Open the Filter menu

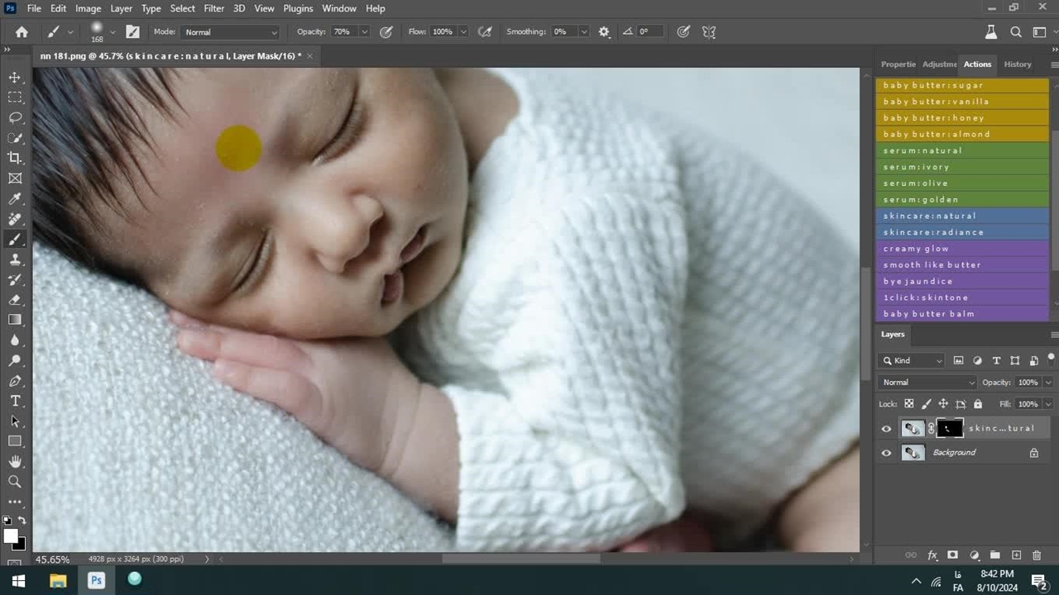click(x=213, y=8)
